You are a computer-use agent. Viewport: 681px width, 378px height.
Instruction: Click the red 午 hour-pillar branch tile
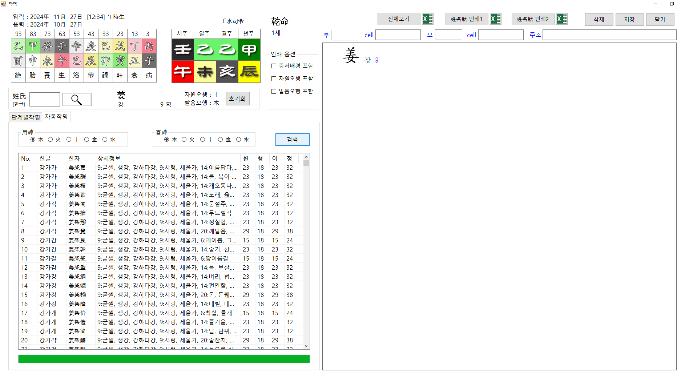[x=183, y=71]
